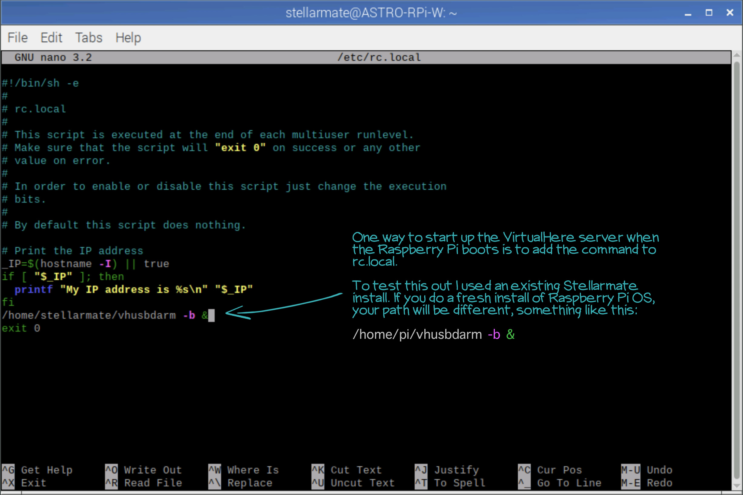Open the Edit menu
This screenshot has height=495, width=743.
51,38
